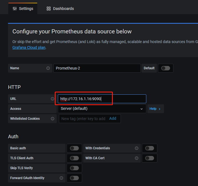198x186 pixels.
Task: Enable the Basic auth toggle
Action: (x=74, y=148)
